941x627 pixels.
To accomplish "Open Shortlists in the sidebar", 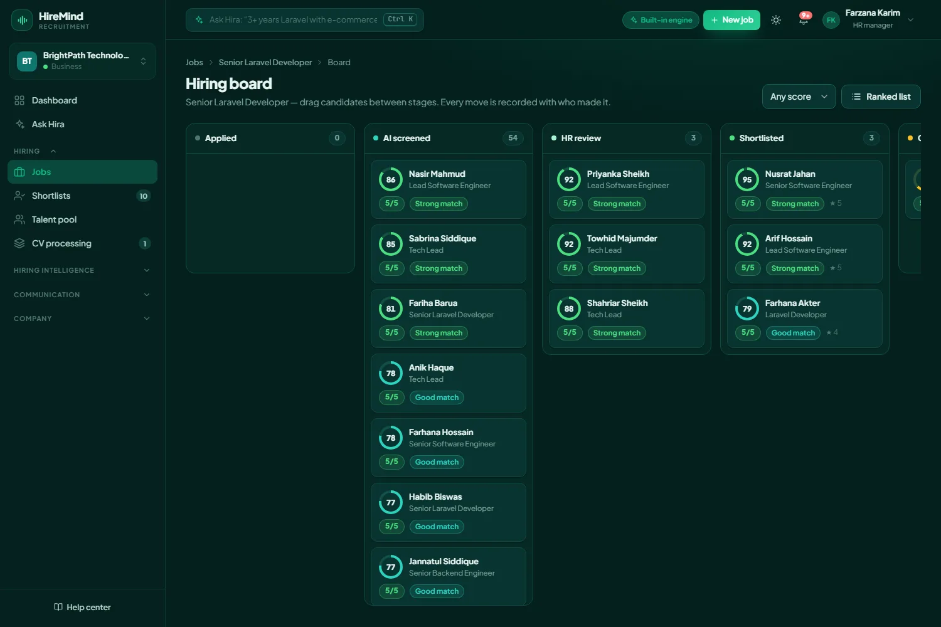I will pyautogui.click(x=82, y=196).
